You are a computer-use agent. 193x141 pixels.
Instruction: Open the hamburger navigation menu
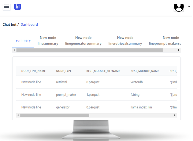(6, 7)
